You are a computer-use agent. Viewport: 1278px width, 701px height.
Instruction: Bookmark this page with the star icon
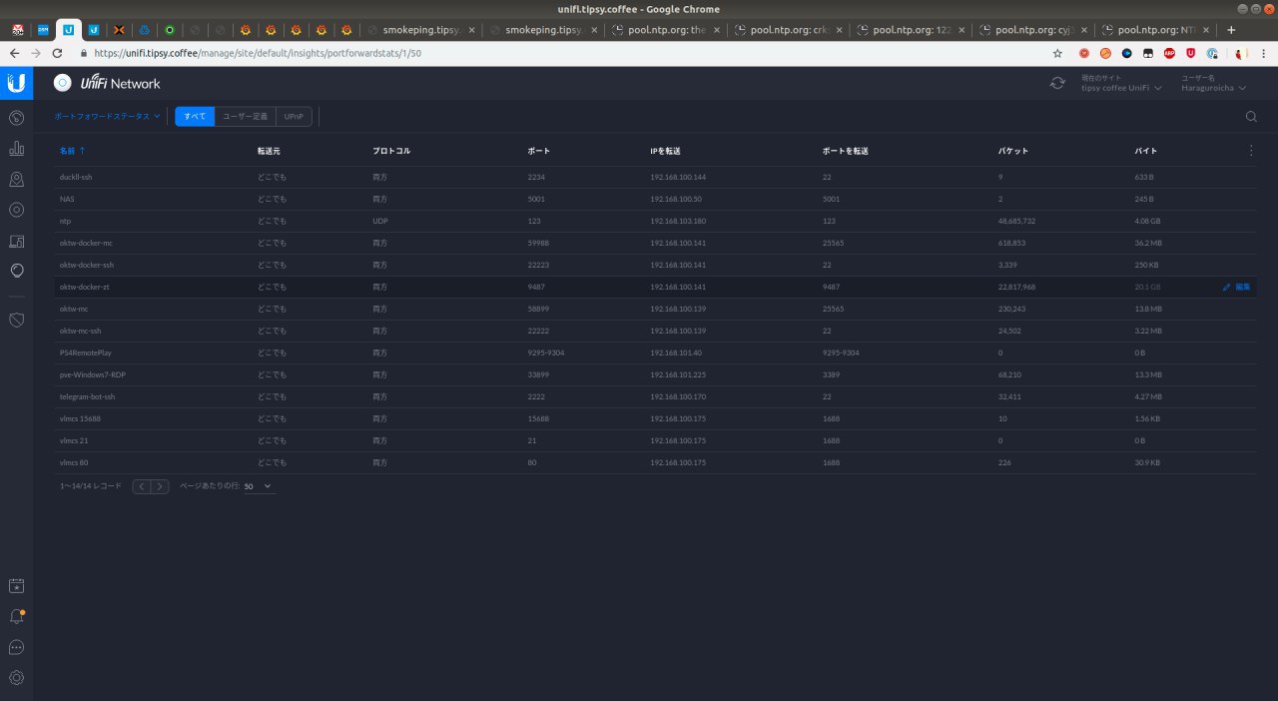click(x=1057, y=53)
